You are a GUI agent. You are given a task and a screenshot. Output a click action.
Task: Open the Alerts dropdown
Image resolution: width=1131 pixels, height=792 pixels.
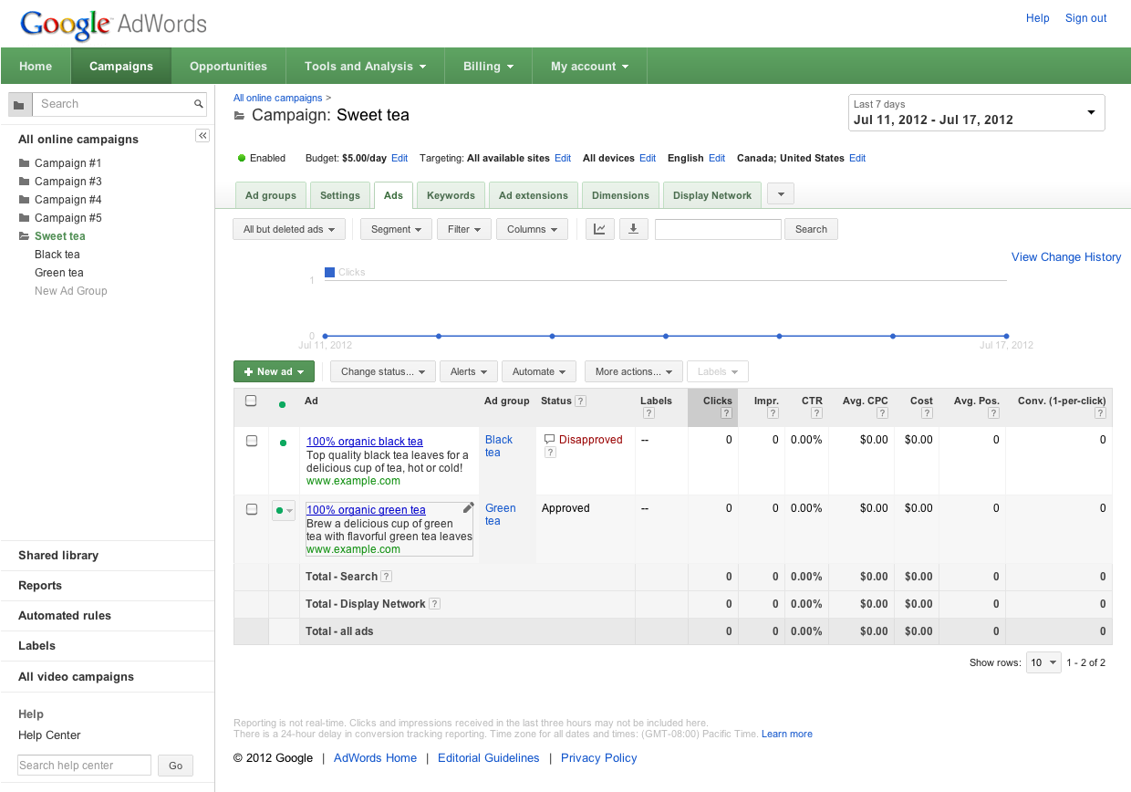pos(469,371)
